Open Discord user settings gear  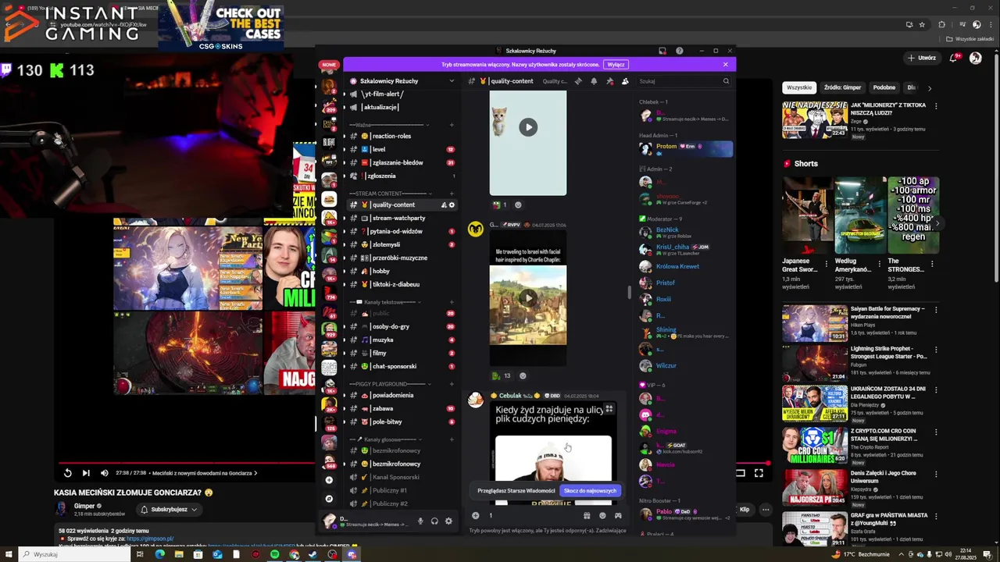pos(448,521)
